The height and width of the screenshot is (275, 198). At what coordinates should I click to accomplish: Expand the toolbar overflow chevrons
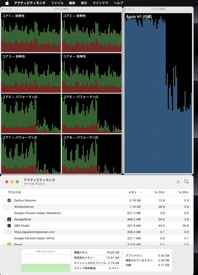(178, 182)
